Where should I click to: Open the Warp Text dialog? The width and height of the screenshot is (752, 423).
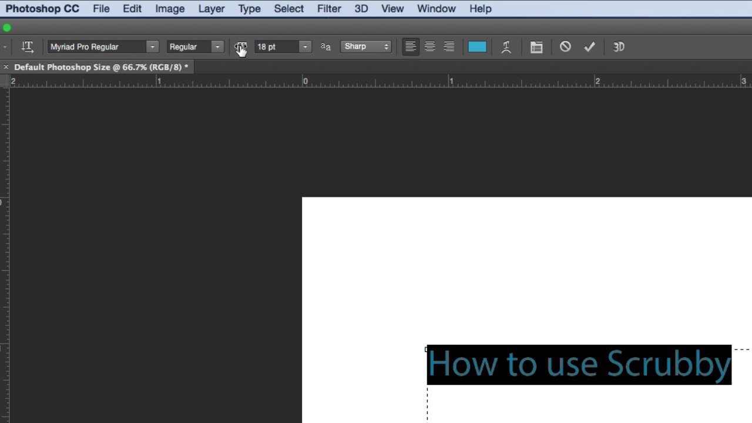coord(506,46)
